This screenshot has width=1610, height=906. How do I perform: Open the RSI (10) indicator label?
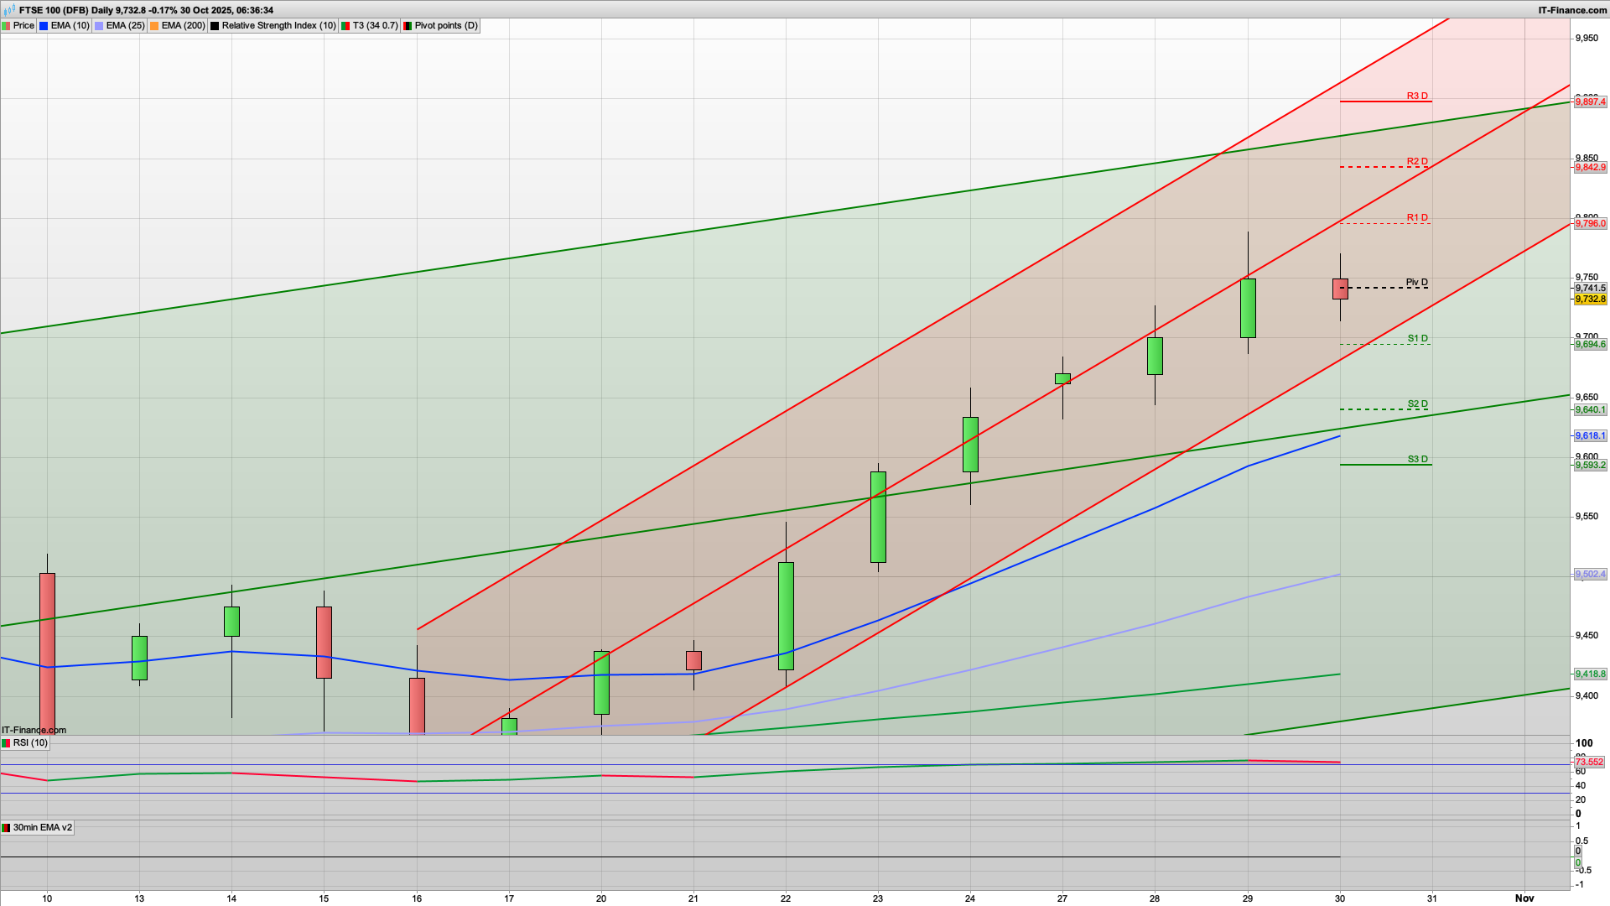coord(31,743)
